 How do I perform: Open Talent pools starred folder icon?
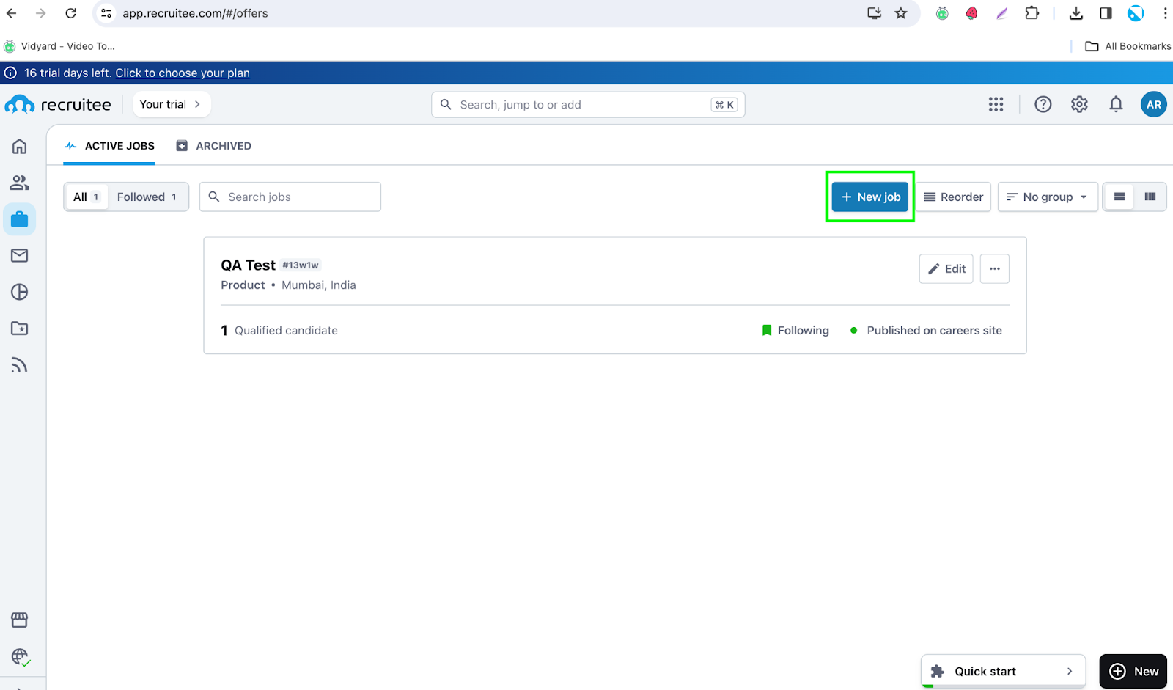(20, 329)
